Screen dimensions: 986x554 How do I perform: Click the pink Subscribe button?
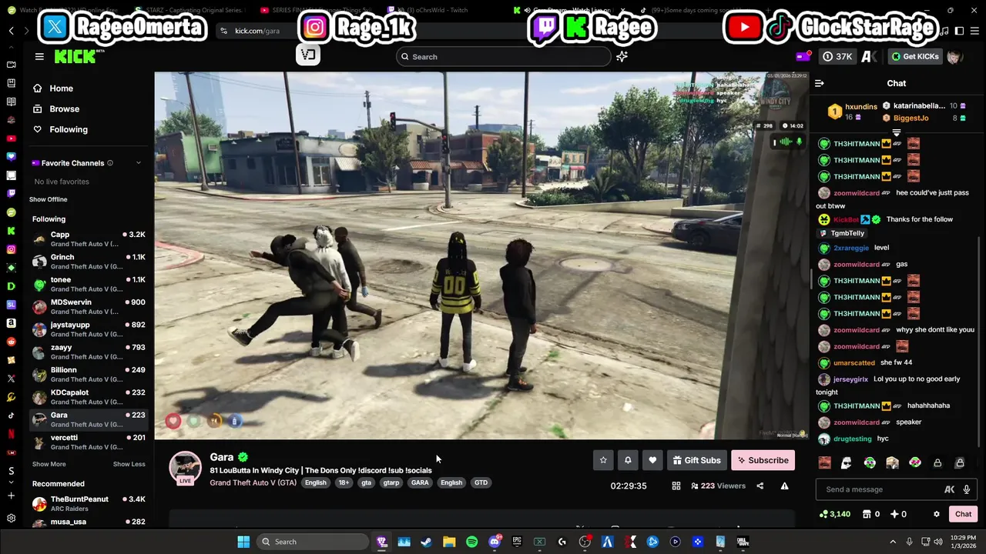(x=763, y=460)
